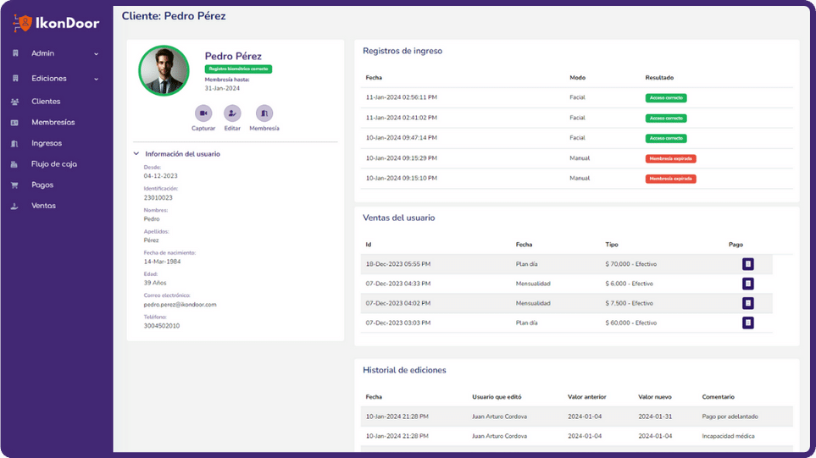Click membership date 31-Jan-2024
The height and width of the screenshot is (458, 816).
pyautogui.click(x=222, y=88)
